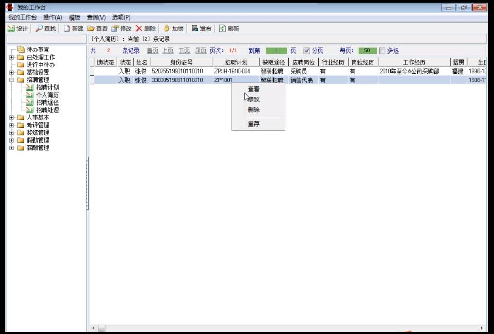Screen dimensions: 494x334
Task: Select the cell ZPJH-1610-004
Action: point(236,72)
